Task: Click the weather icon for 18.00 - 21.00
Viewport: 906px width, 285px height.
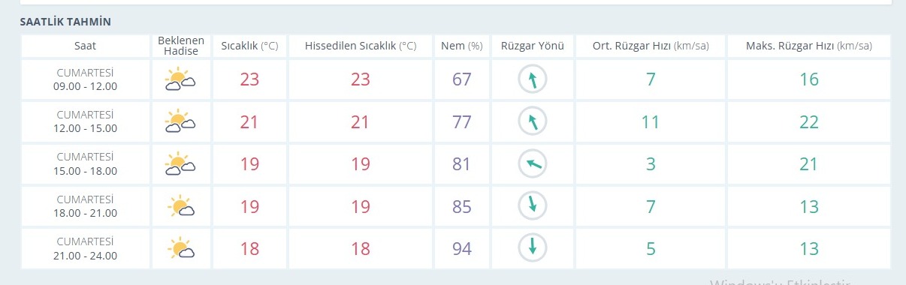Action: (182, 205)
